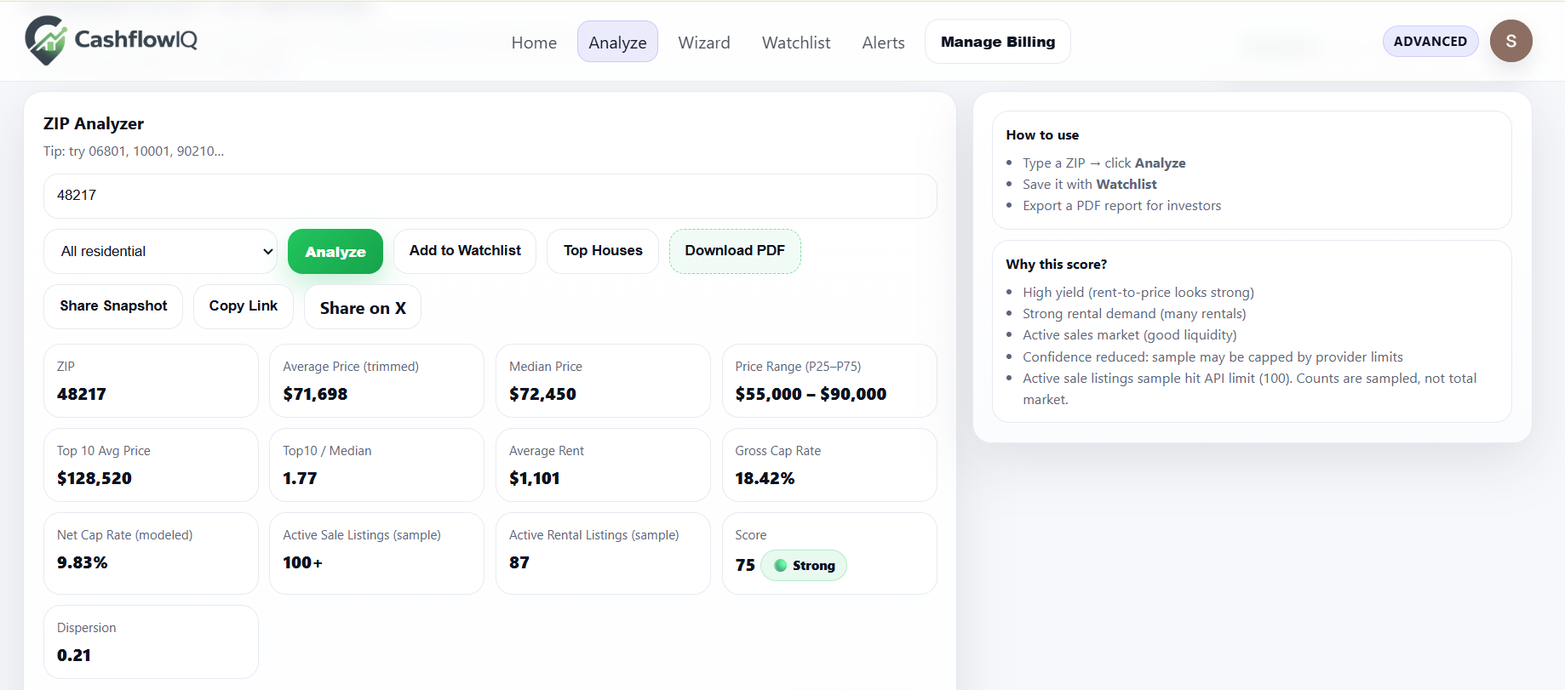Click the Active Sale Listings 100+ value

pos(302,562)
